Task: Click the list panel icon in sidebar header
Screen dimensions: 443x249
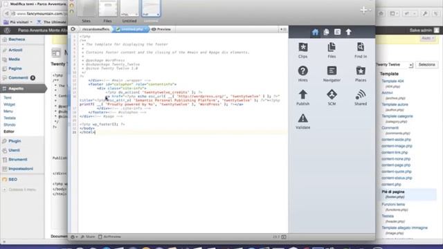Action: [x=337, y=33]
